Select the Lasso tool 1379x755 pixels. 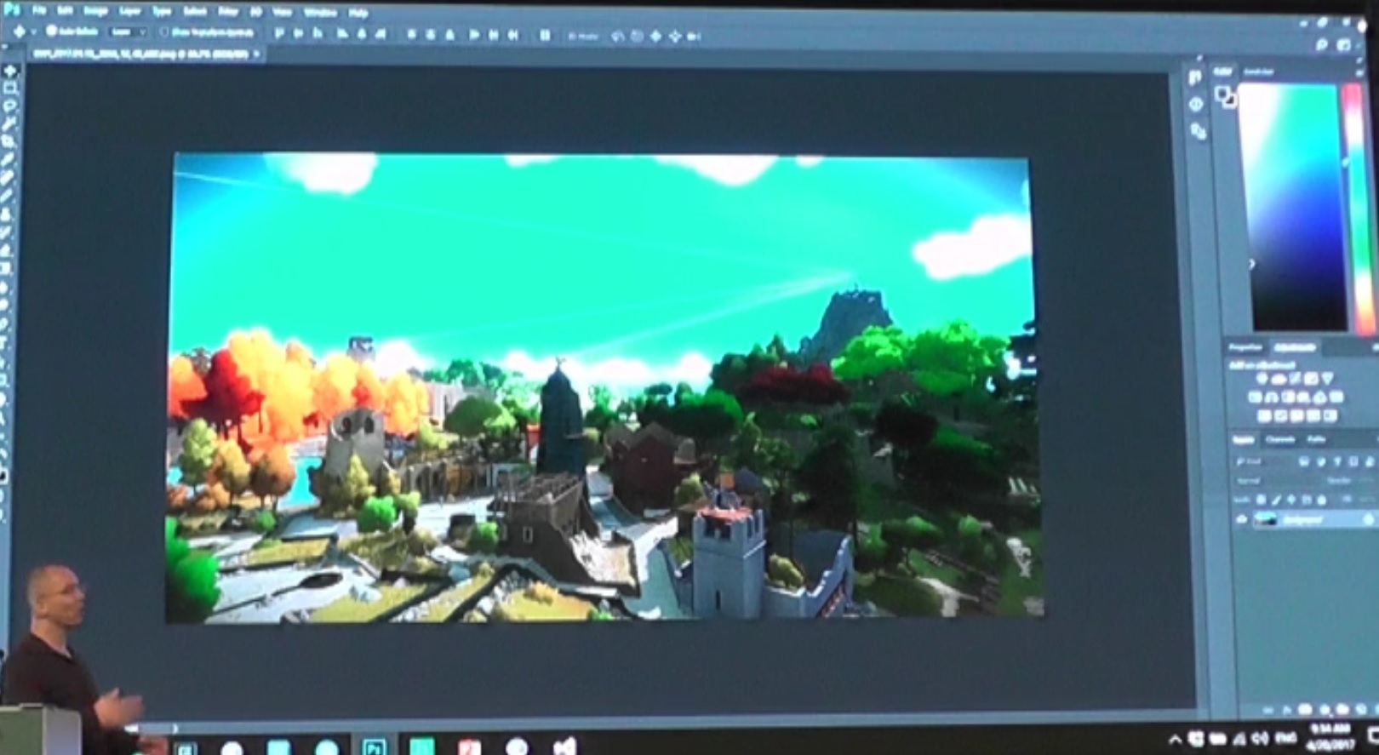(x=10, y=106)
